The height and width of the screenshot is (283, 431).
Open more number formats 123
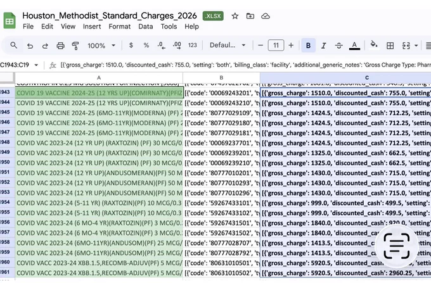click(193, 46)
